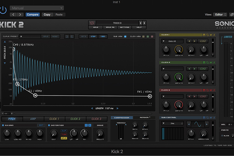
Task: Click the red Click View swatch
Action: (152, 36)
